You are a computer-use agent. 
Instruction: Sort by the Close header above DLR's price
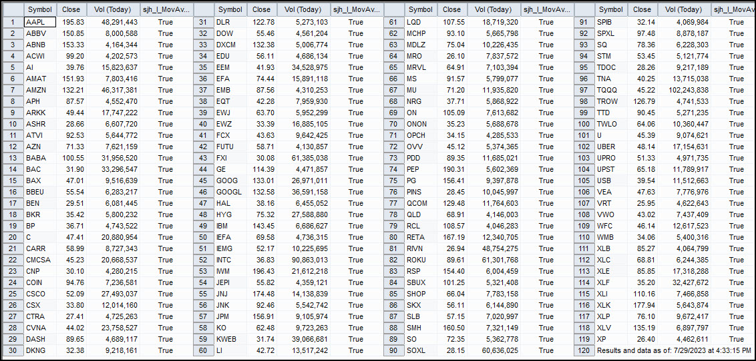tap(262, 9)
